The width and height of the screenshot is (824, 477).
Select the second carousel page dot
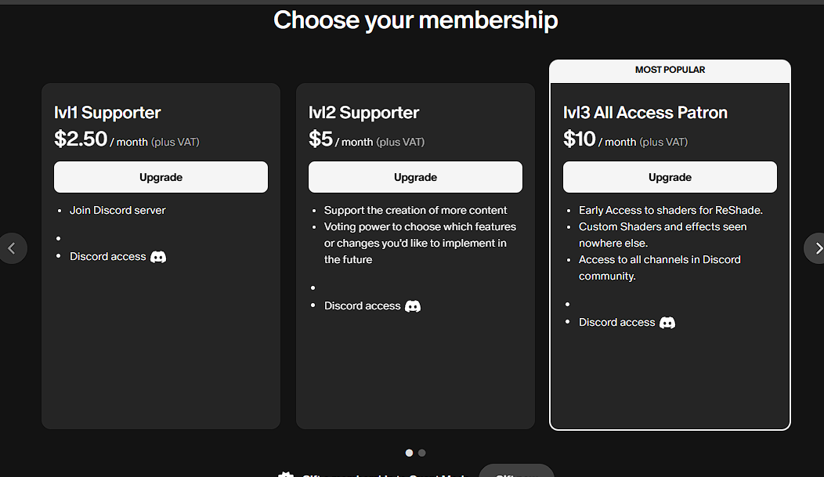[x=422, y=453]
